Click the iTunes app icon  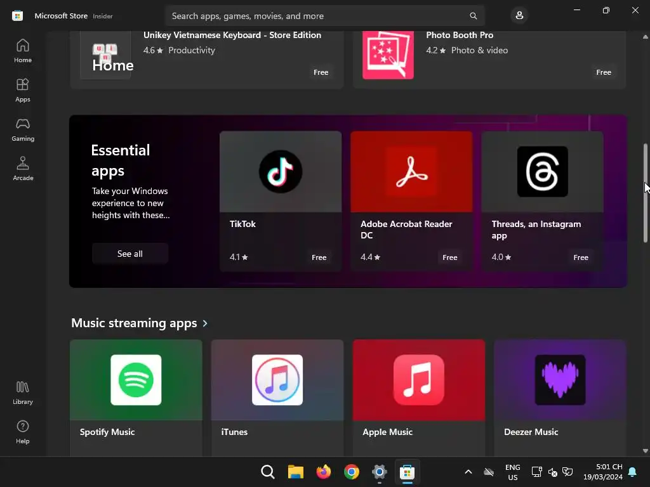tap(277, 380)
